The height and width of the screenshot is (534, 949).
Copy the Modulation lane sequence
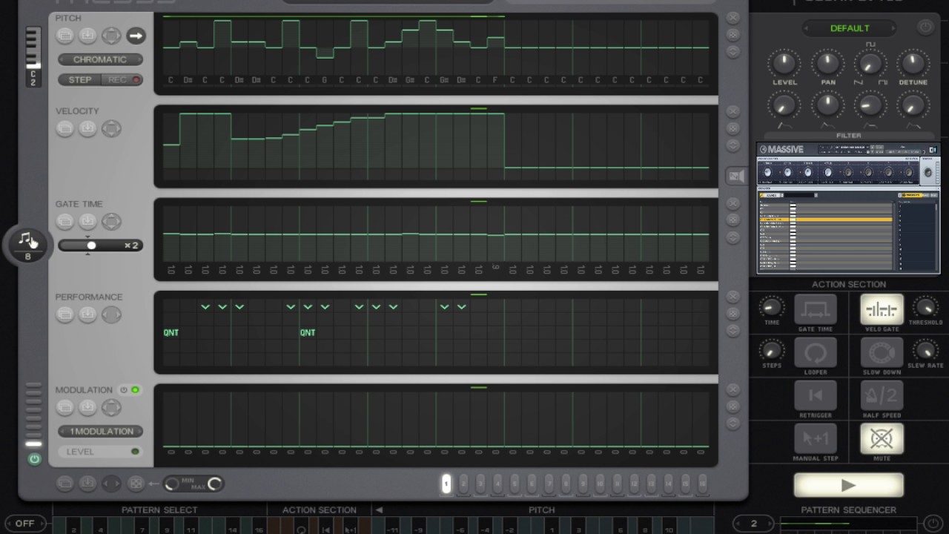[65, 407]
